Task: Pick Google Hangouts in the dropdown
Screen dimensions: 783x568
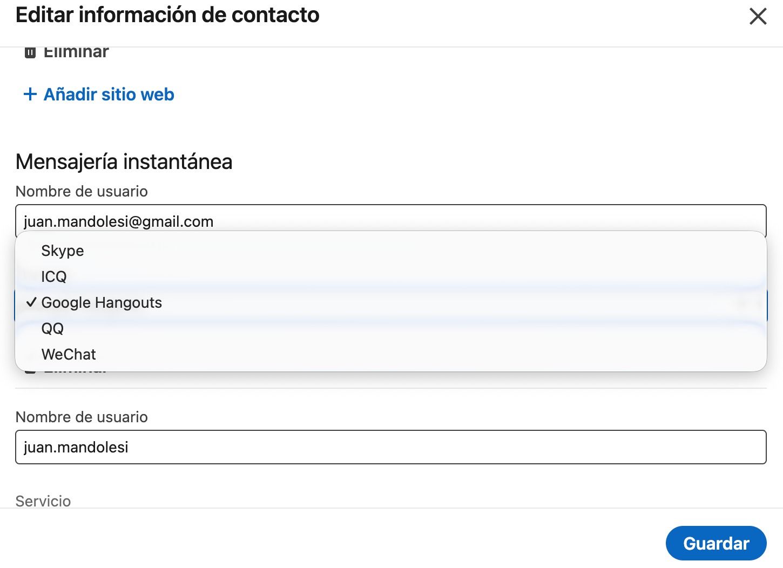Action: tap(102, 302)
